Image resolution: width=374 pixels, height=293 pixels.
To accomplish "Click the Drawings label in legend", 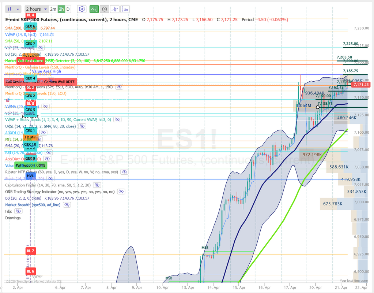I will click(13, 218).
